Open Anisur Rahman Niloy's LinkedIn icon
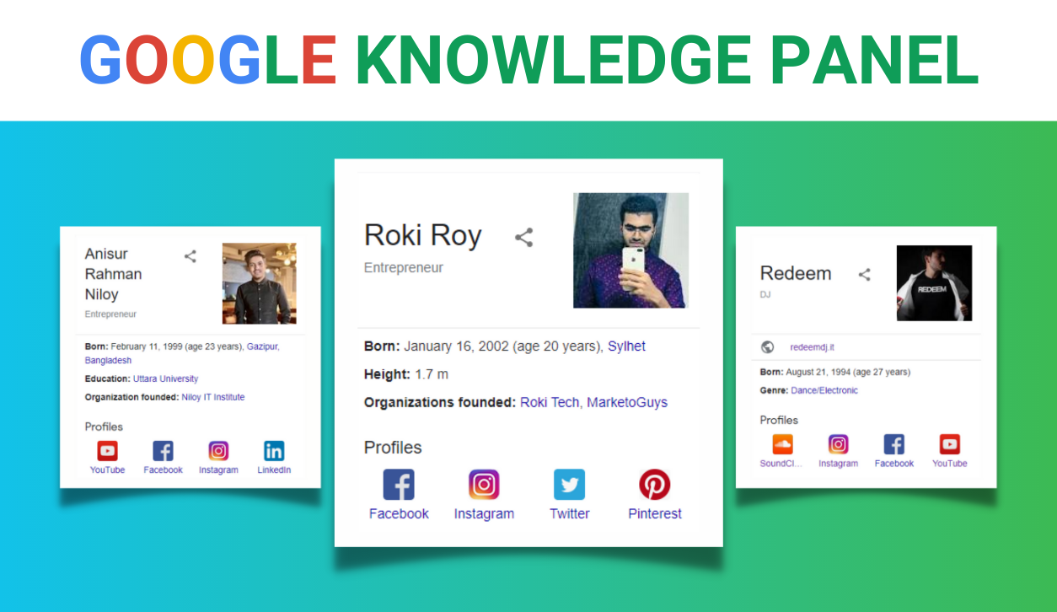 click(273, 450)
